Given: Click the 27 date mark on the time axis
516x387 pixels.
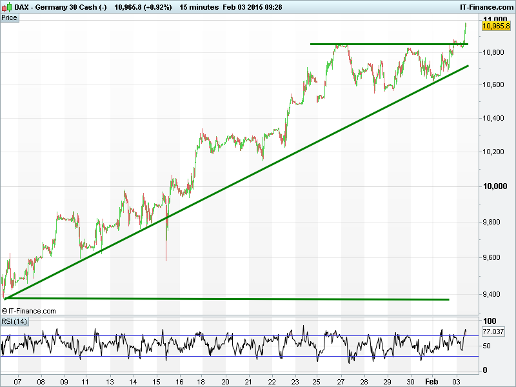Looking at the screenshot, I should click(x=341, y=381).
